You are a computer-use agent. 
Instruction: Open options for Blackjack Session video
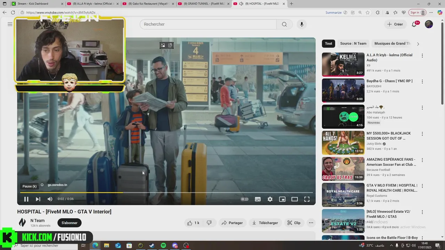(422, 134)
